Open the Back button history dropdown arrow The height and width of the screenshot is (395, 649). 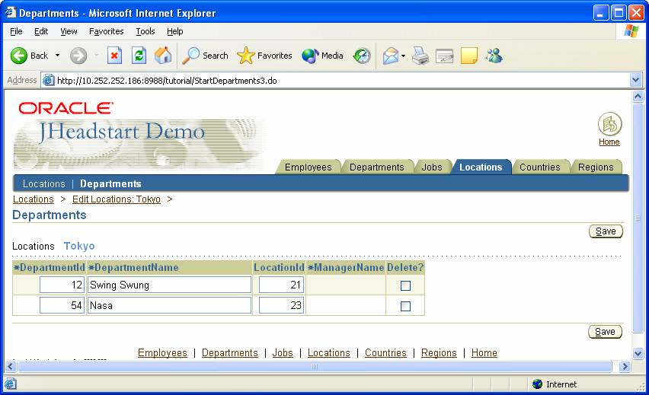tap(57, 56)
